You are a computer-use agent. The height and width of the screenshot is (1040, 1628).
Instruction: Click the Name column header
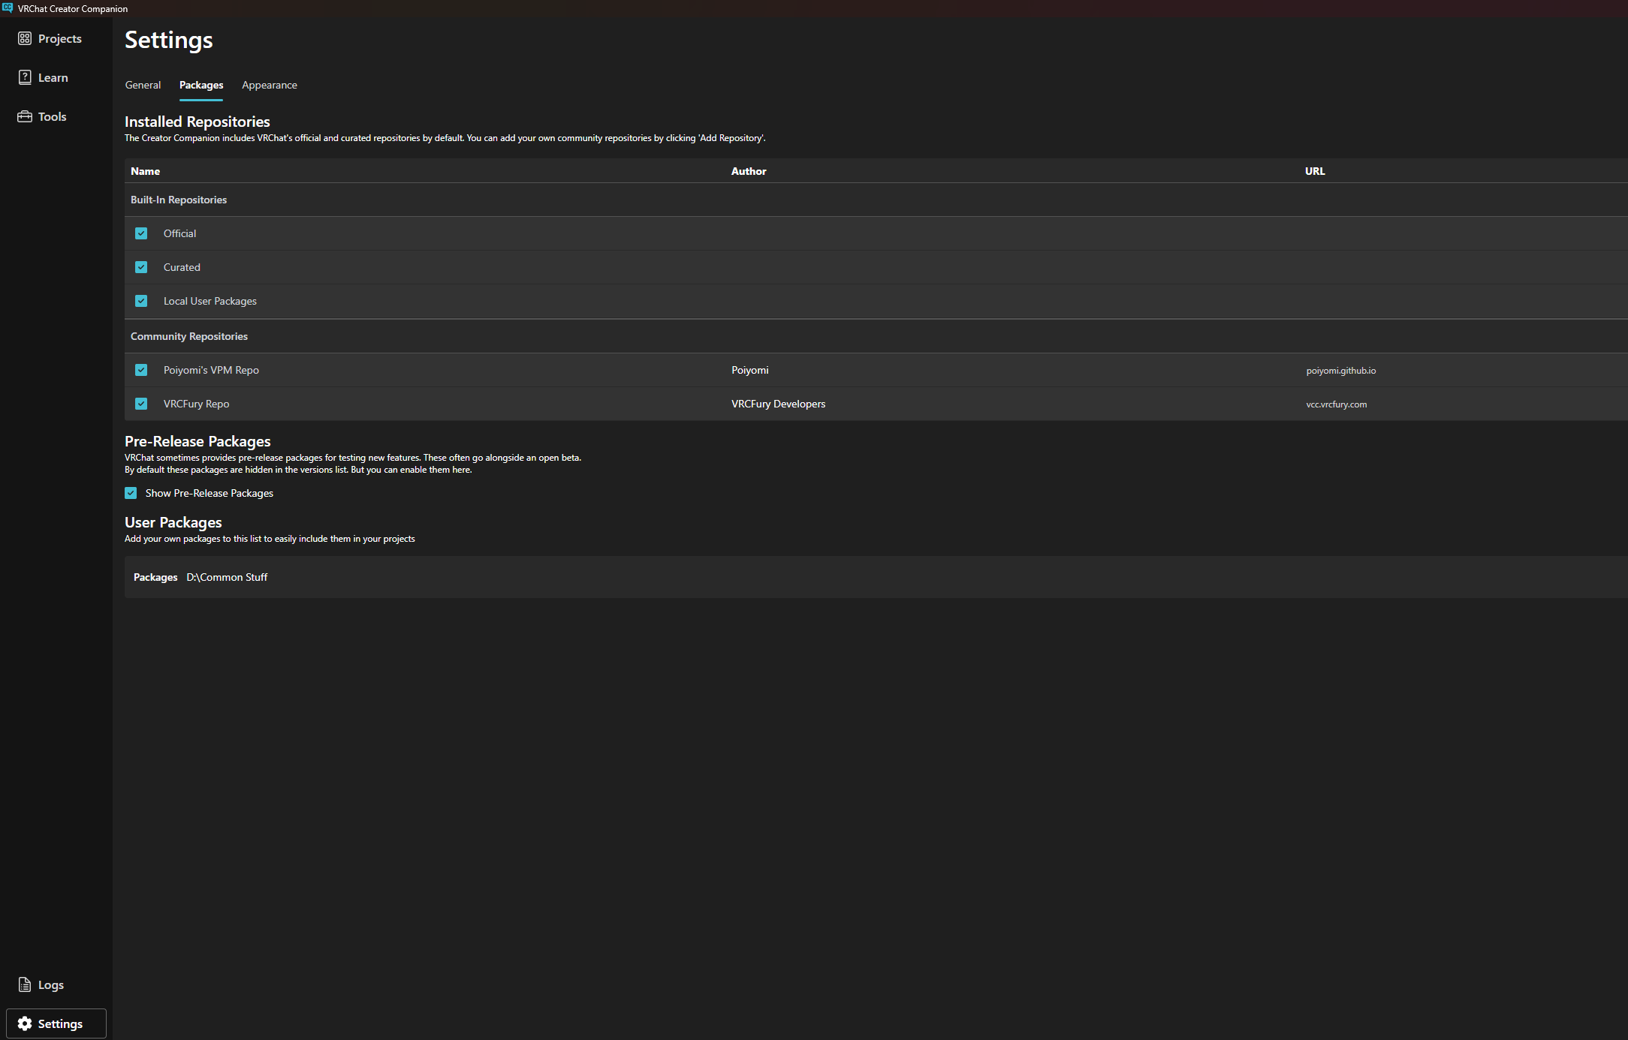click(145, 171)
